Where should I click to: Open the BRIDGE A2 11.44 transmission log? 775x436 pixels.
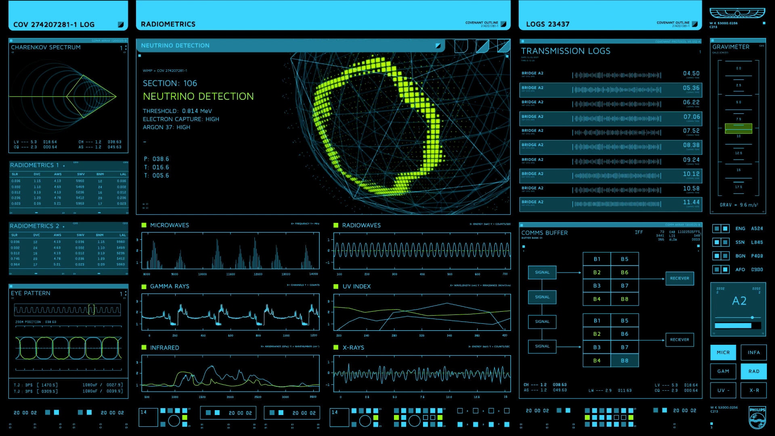click(610, 204)
